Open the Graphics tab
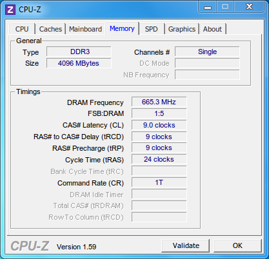This screenshot has width=269, height=259. tap(182, 29)
